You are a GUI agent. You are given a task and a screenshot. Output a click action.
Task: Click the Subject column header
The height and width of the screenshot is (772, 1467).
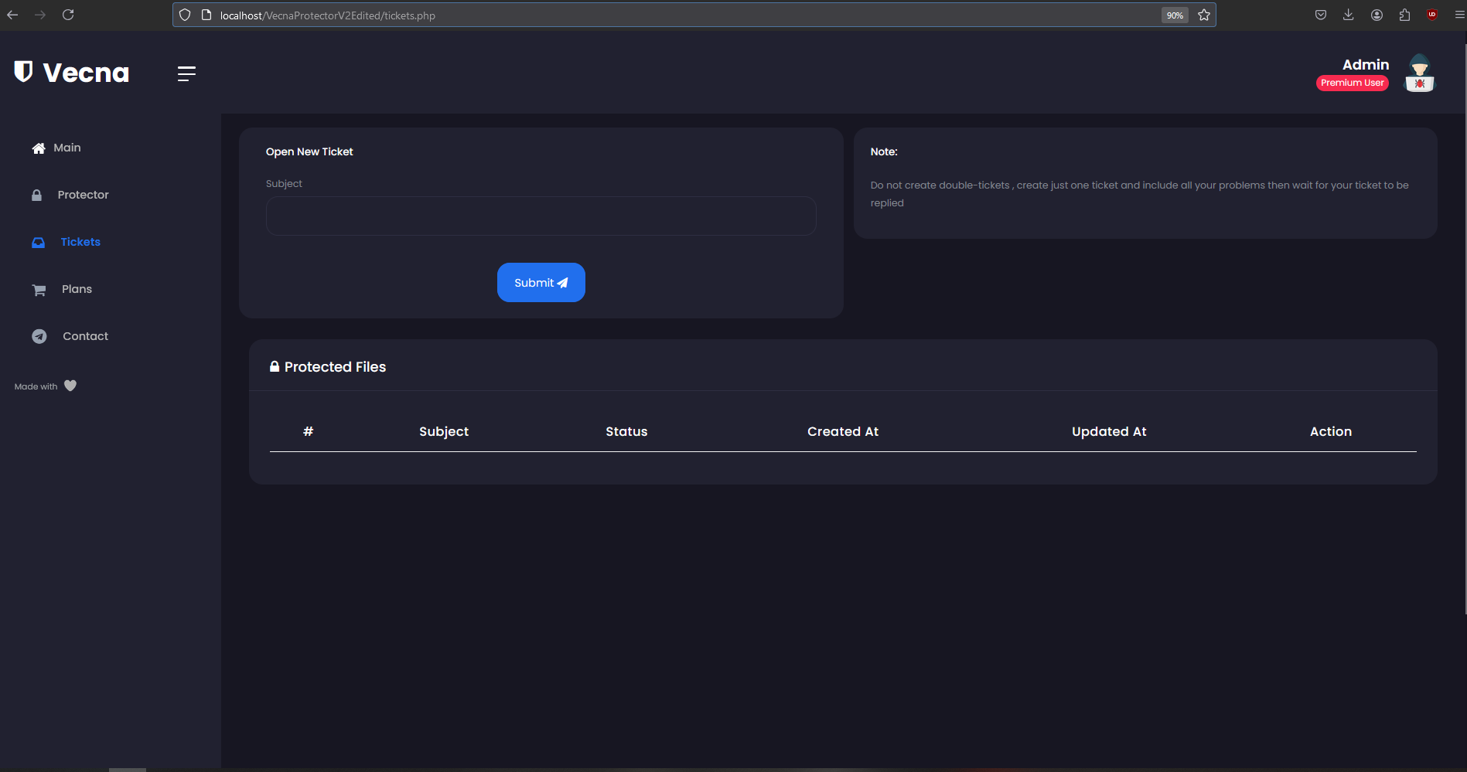click(x=444, y=431)
